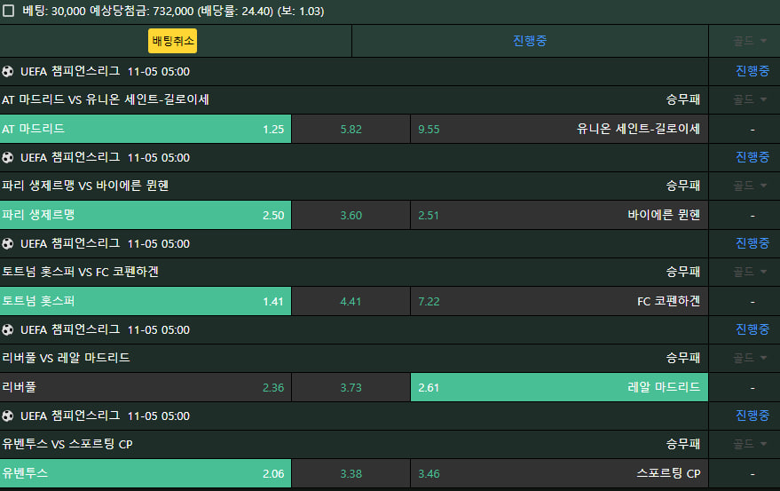This screenshot has height=491, width=780.
Task: Select draw odds 3.60
Action: 351,215
